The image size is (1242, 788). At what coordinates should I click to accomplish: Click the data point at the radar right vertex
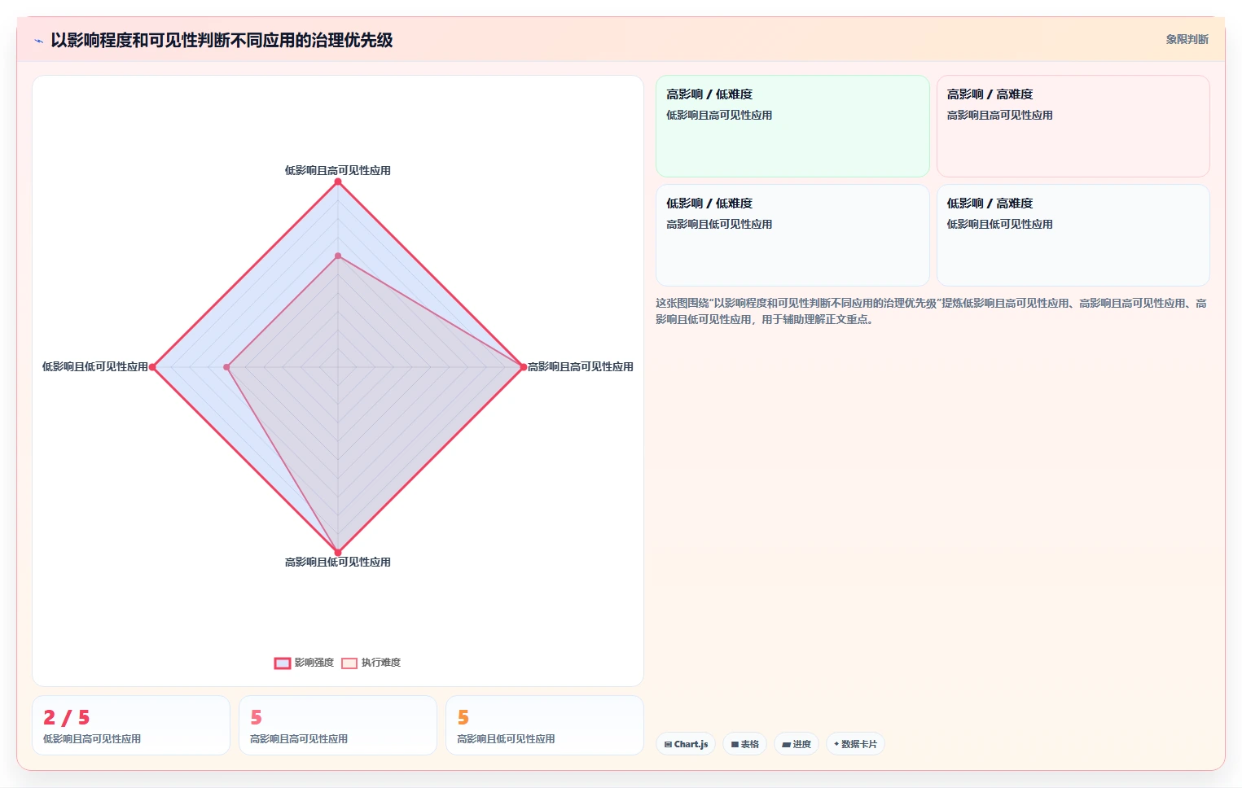click(x=524, y=367)
